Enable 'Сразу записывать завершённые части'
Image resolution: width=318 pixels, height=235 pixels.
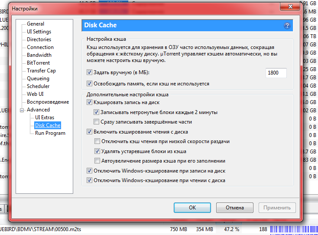click(x=96, y=122)
